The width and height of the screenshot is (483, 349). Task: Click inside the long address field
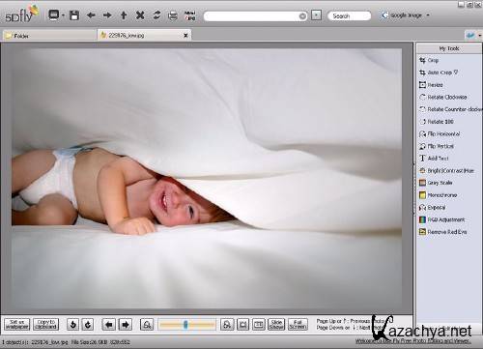(x=251, y=15)
